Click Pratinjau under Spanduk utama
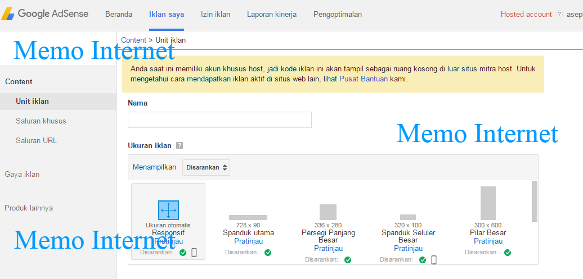The image size is (583, 279). point(248,241)
